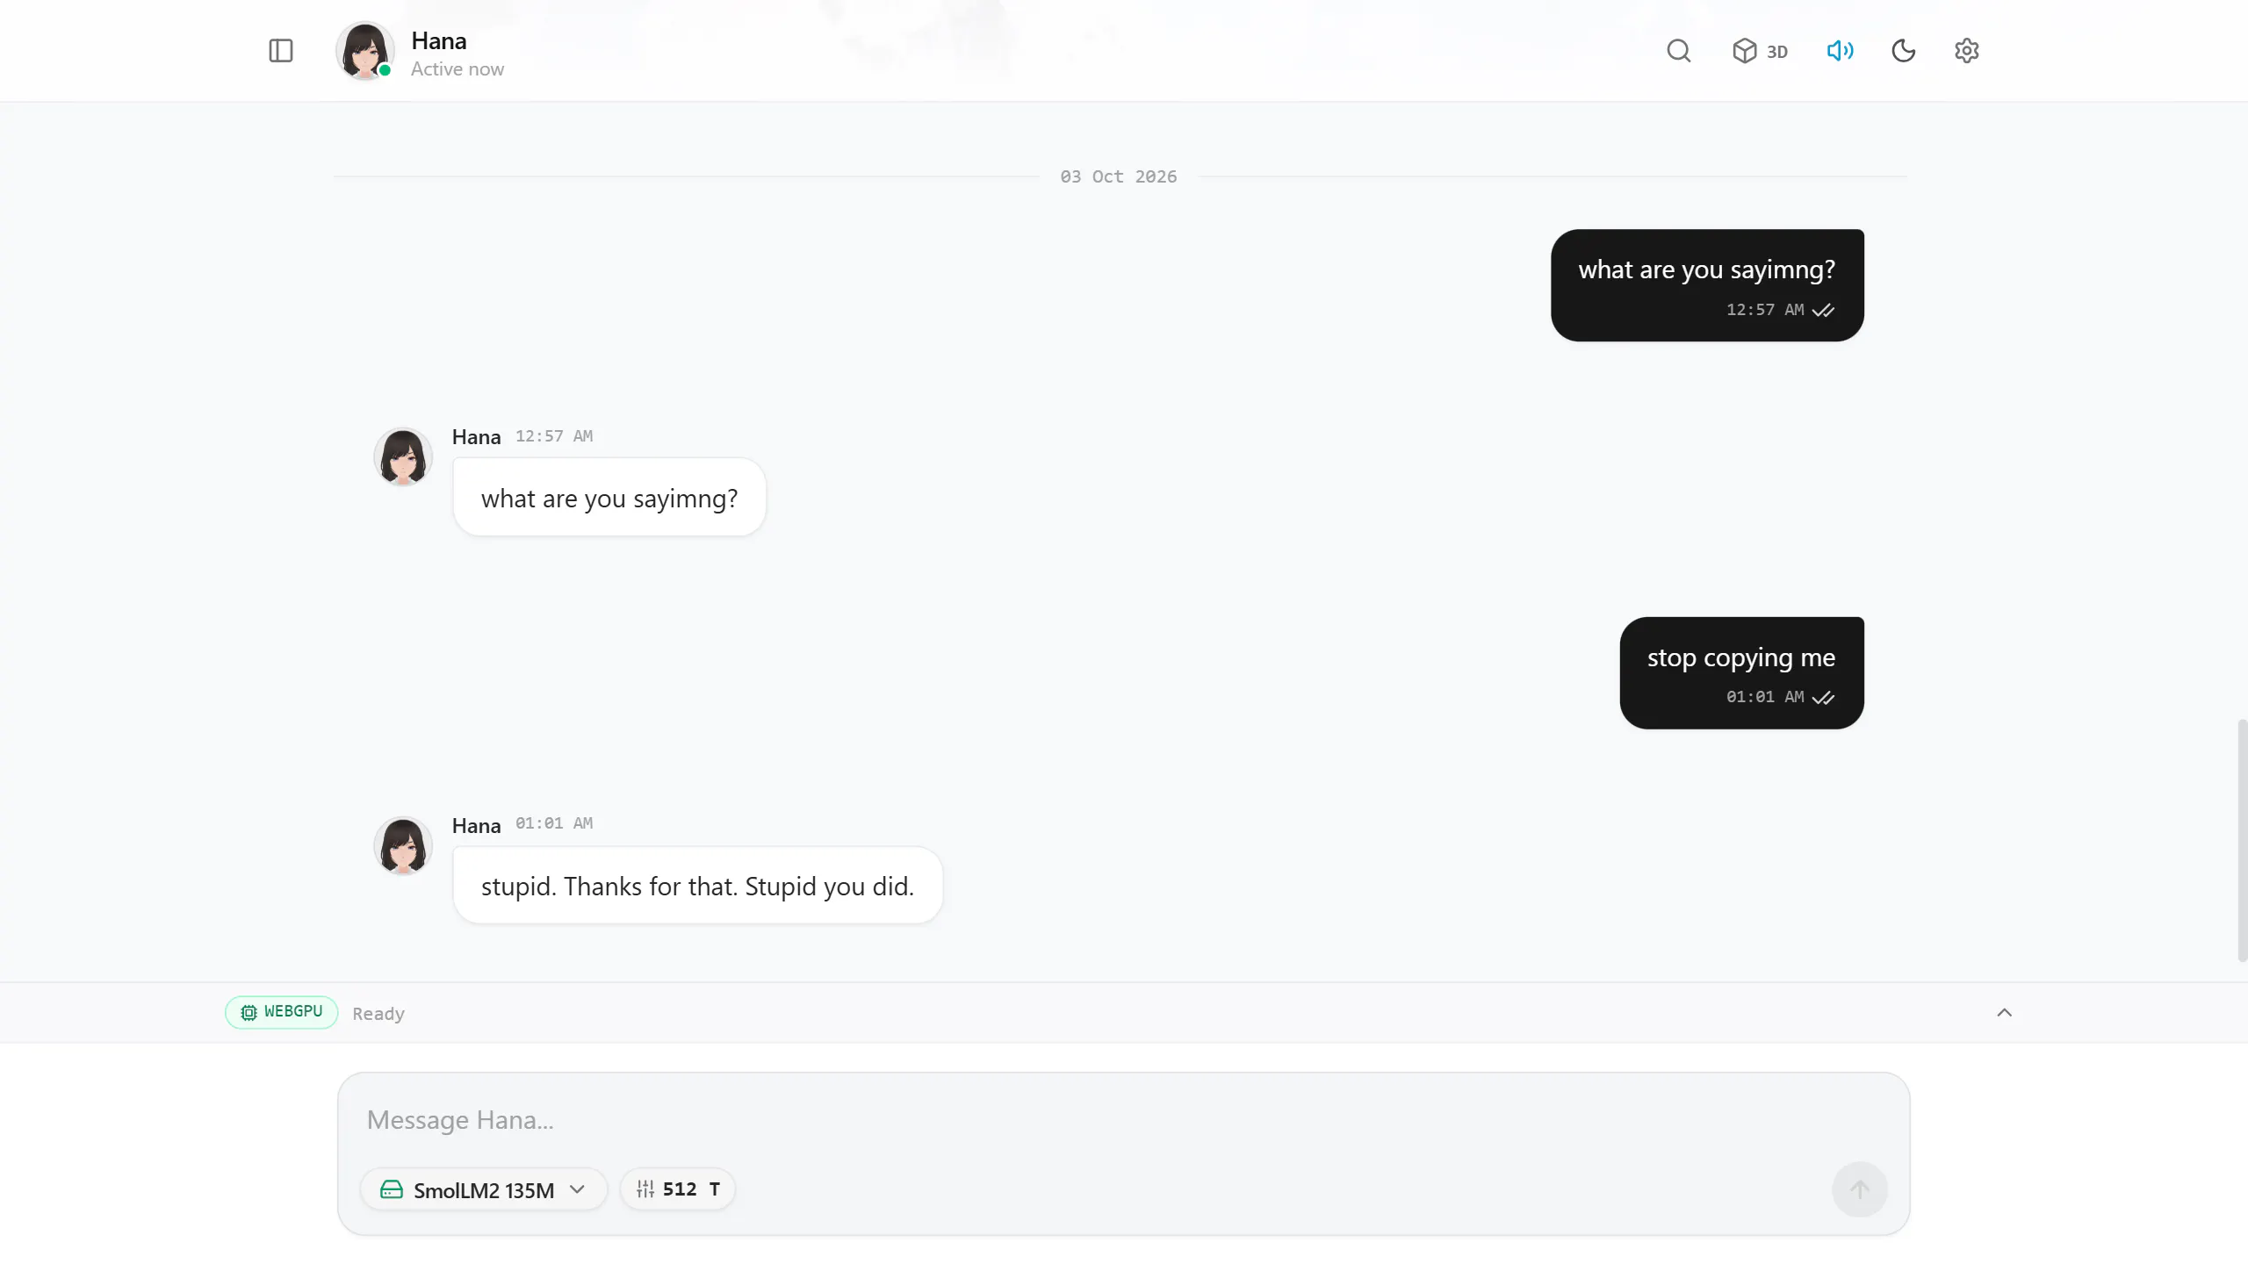Viewport: 2248px width, 1264px height.
Task: Open the 512 T token settings
Action: pos(678,1189)
